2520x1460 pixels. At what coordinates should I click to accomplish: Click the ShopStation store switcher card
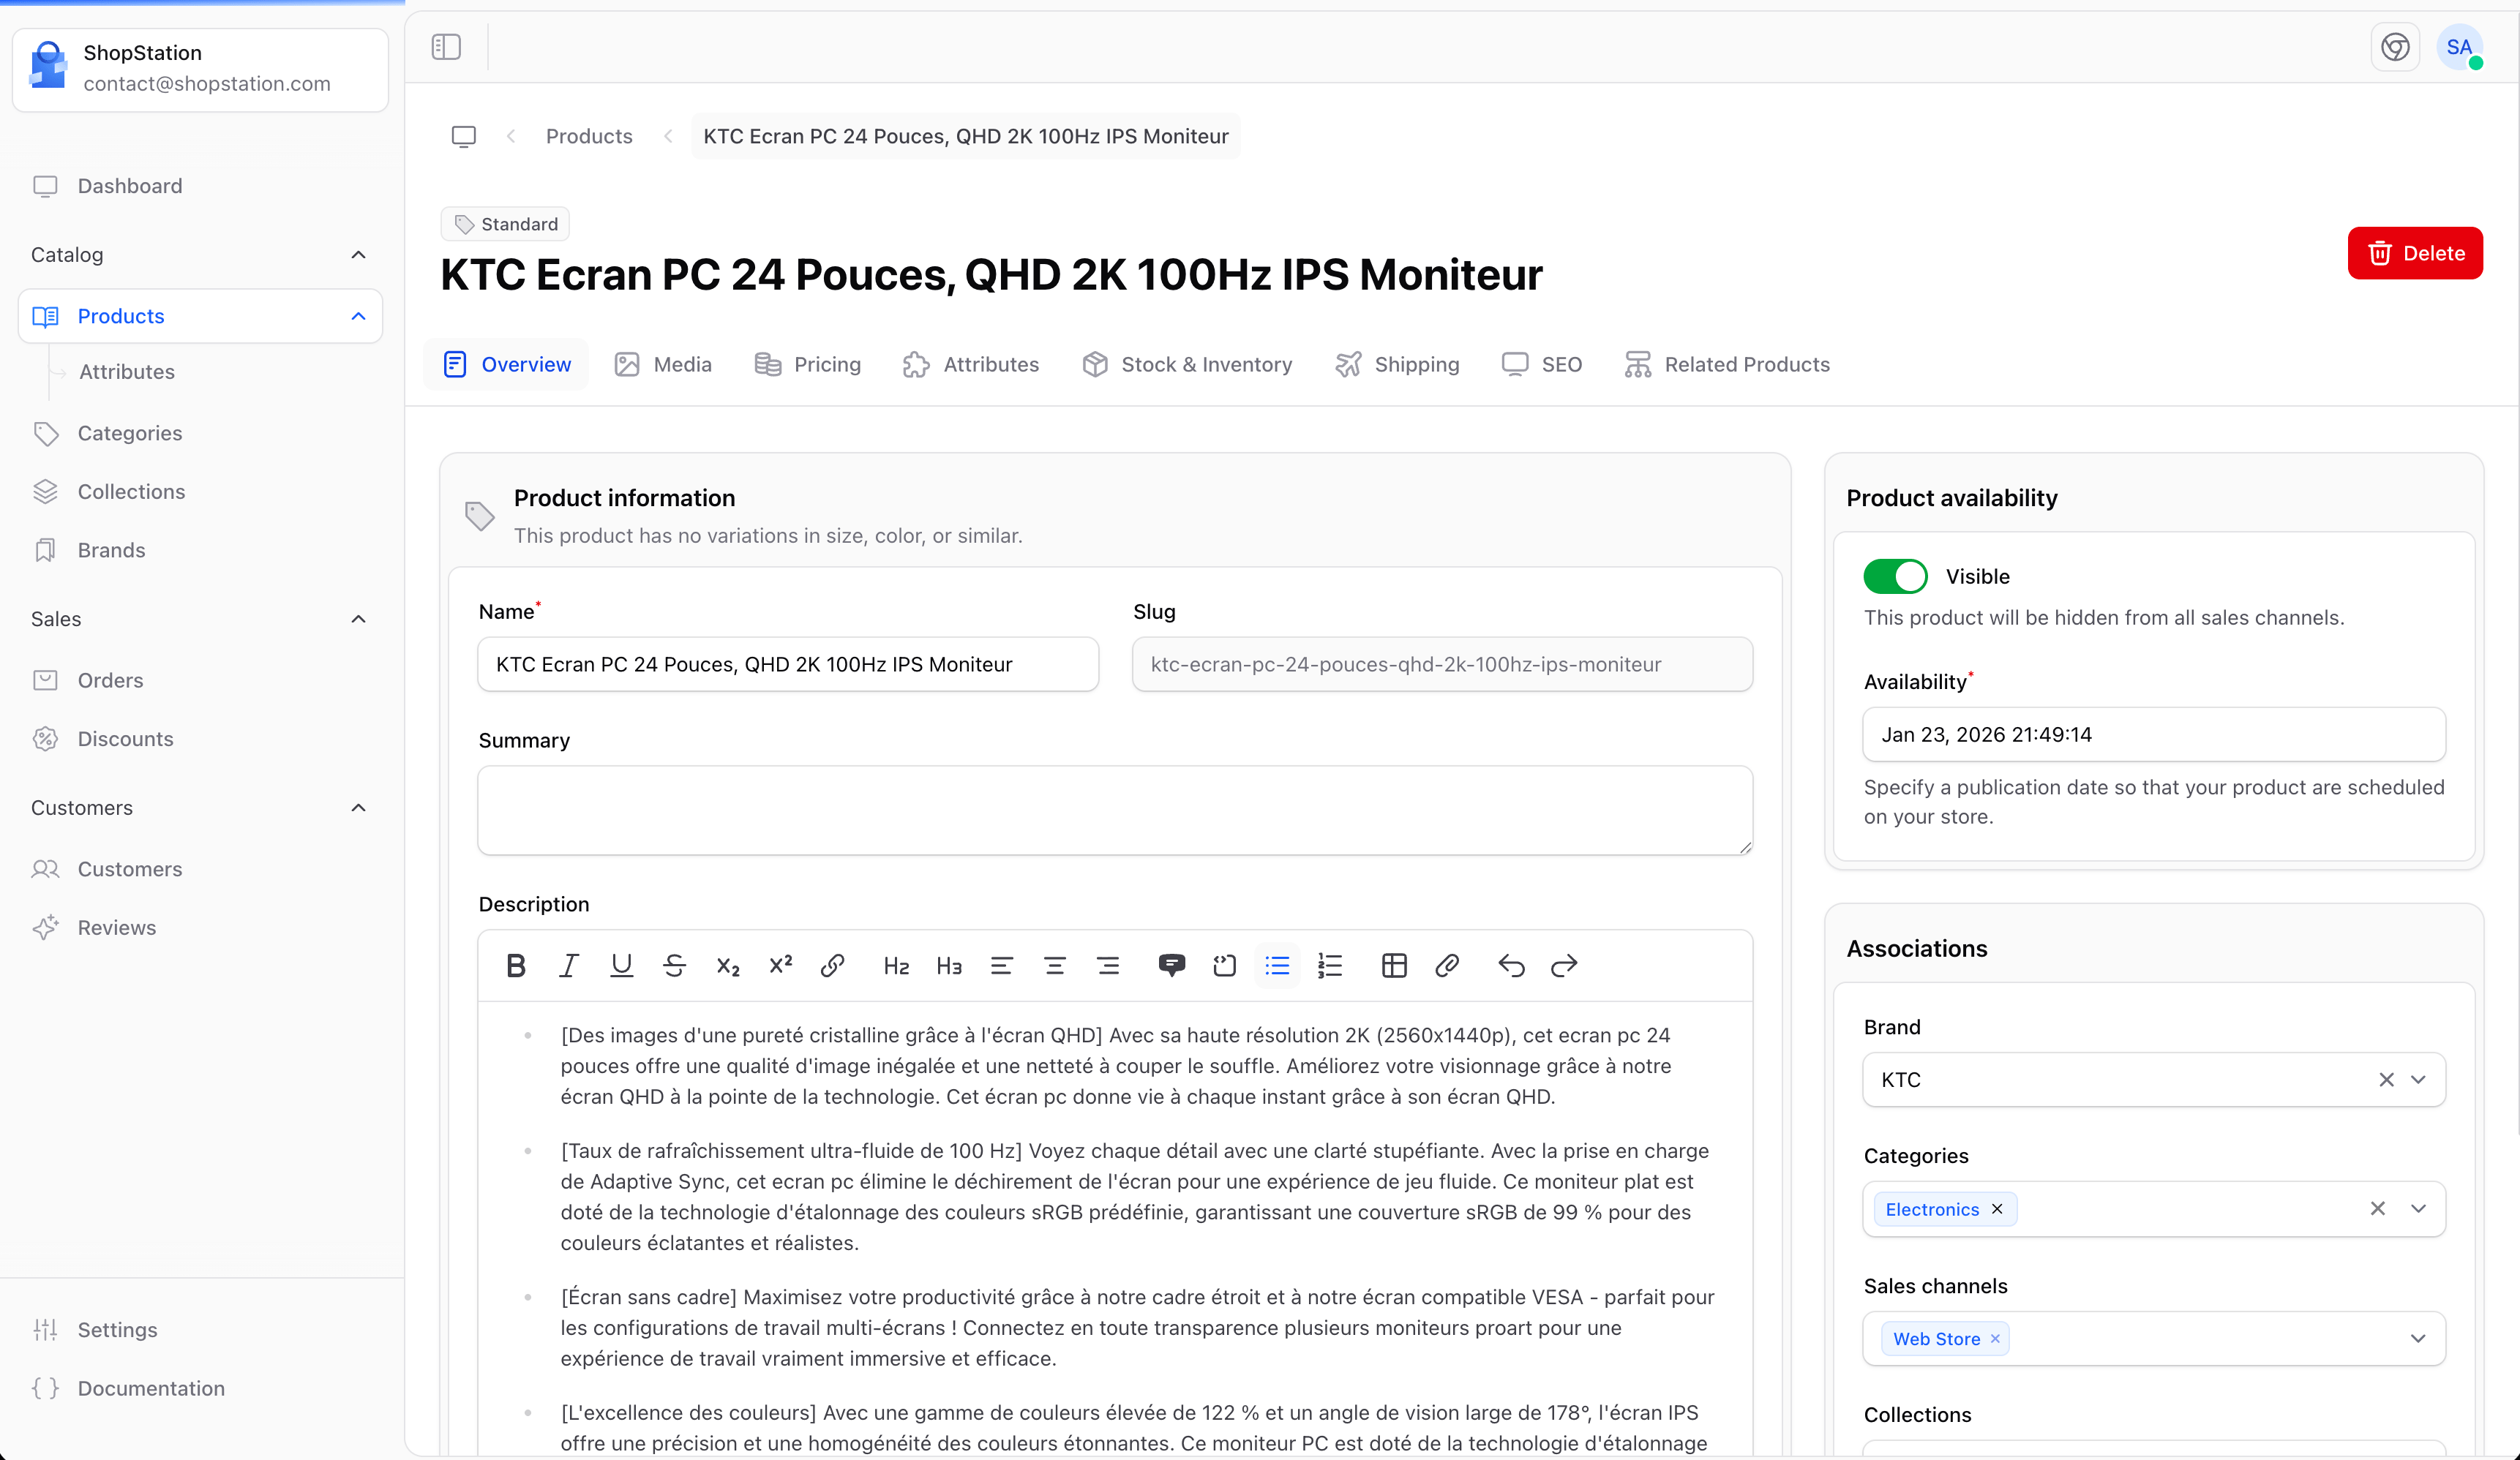200,69
